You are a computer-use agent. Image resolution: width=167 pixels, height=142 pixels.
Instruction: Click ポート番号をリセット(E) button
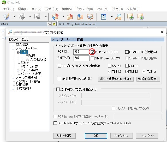[x=116, y=79]
